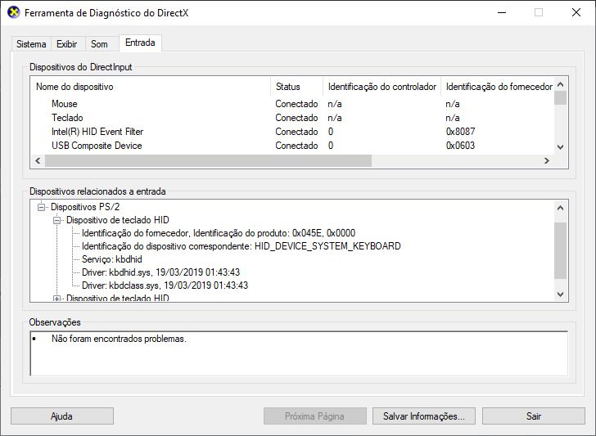The height and width of the screenshot is (436, 596).
Task: Click the device list scroll up arrow
Action: (560, 84)
